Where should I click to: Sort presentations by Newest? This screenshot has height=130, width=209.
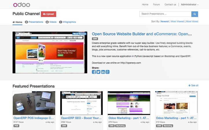[x=165, y=22]
